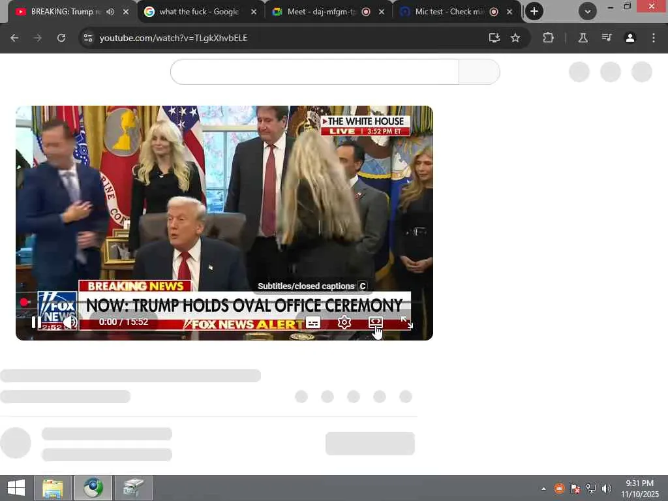Close the Mic test tab
The image size is (668, 501).
click(509, 12)
